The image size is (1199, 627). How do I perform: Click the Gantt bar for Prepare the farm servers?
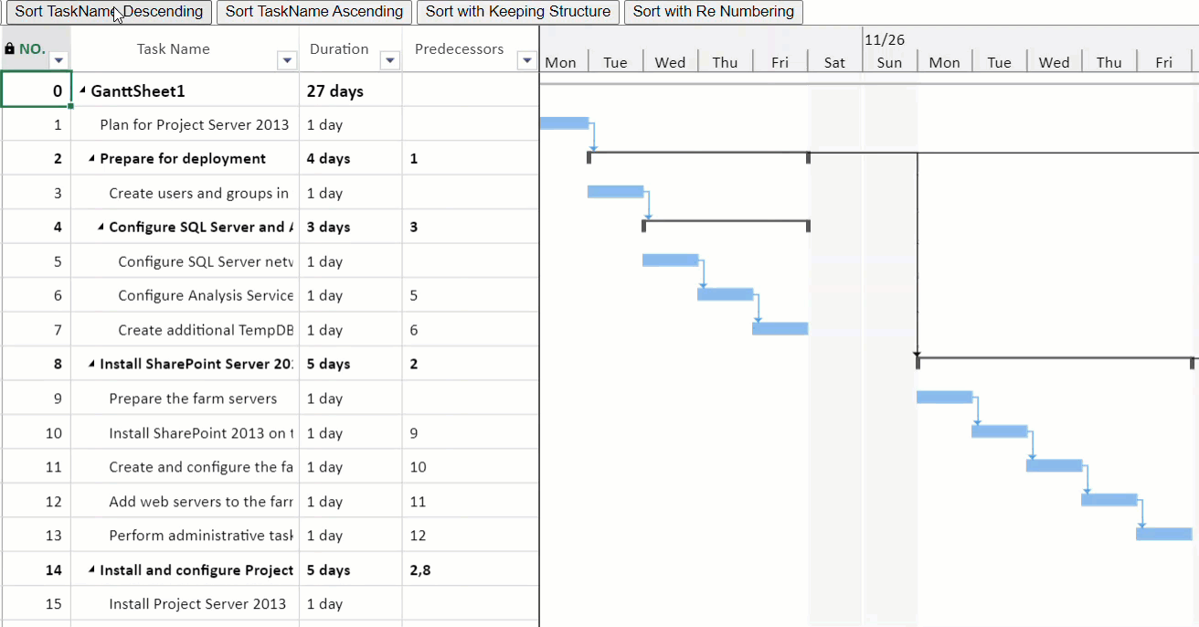tap(944, 398)
